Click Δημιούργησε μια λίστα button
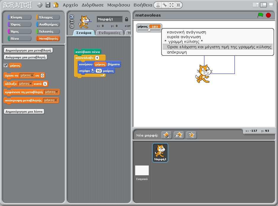The width and height of the screenshot is (278, 206). pyautogui.click(x=24, y=112)
